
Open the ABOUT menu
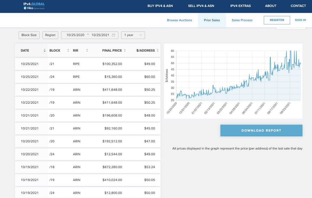pos(271,6)
